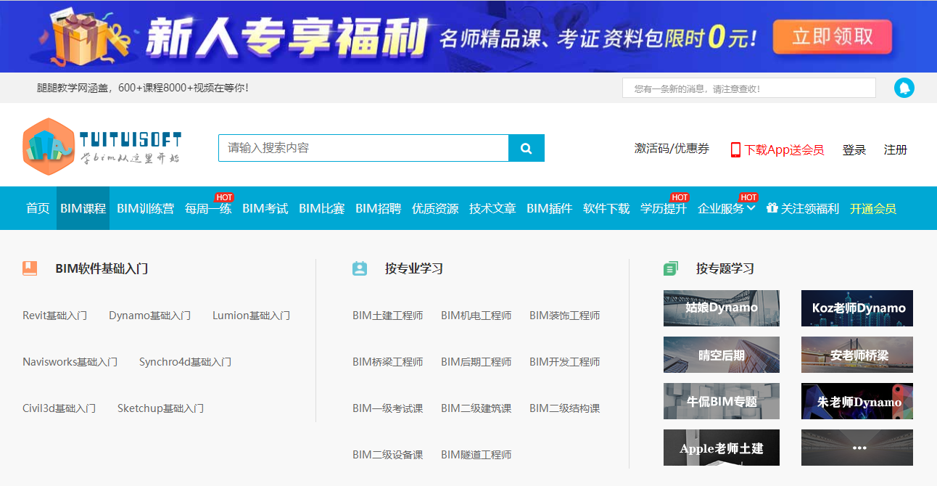Click the gift icon beside 关注领福利

coord(772,207)
